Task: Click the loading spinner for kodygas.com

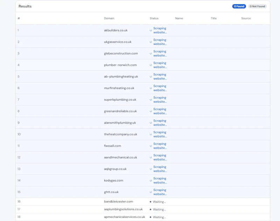Action: [151, 181]
